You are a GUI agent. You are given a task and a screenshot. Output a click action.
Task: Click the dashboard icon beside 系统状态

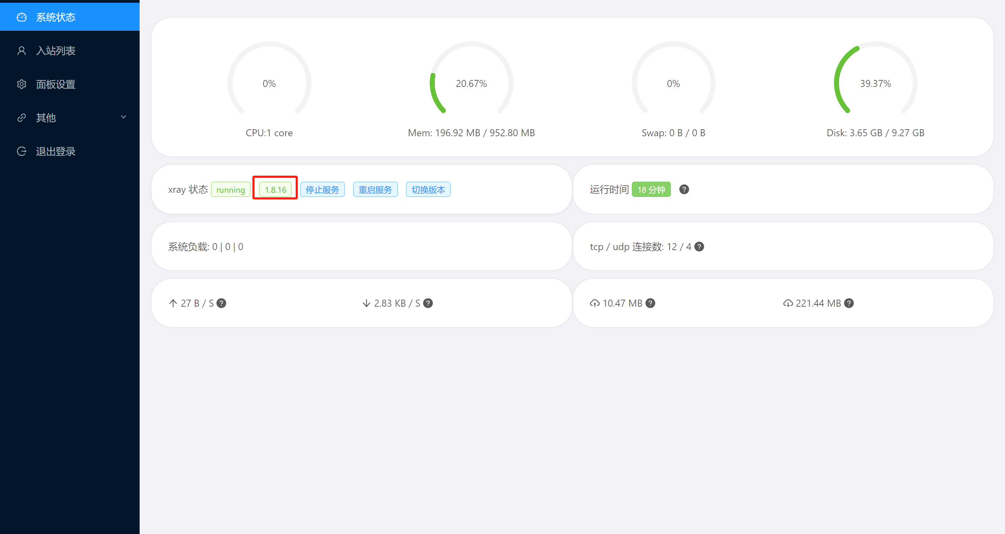coord(21,17)
